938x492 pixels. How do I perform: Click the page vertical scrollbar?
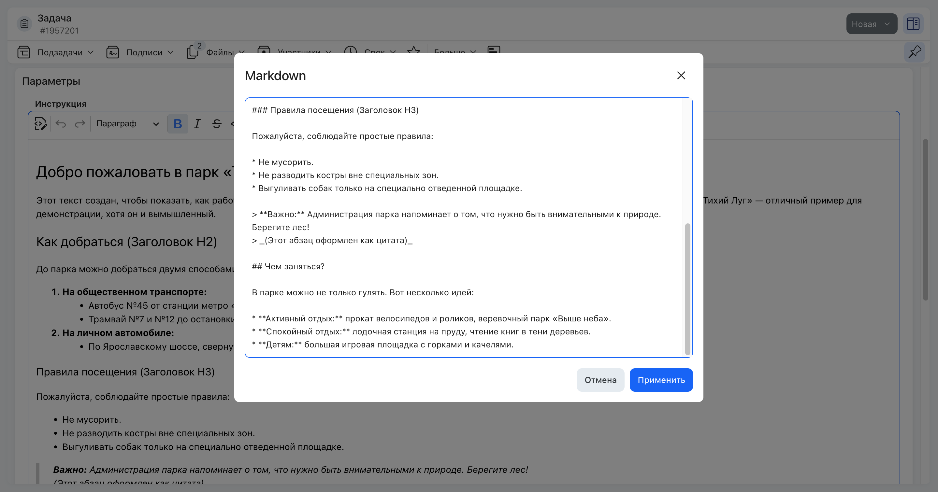pos(925,220)
